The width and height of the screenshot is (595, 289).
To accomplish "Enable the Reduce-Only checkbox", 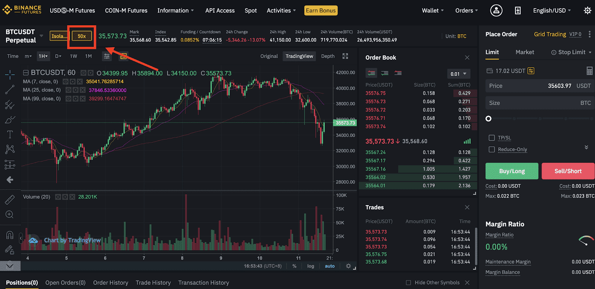I will click(x=492, y=149).
